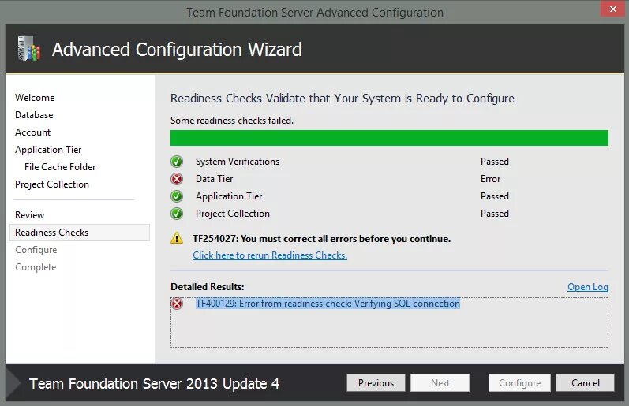Click the Next button
This screenshot has width=629, height=406.
(x=440, y=383)
